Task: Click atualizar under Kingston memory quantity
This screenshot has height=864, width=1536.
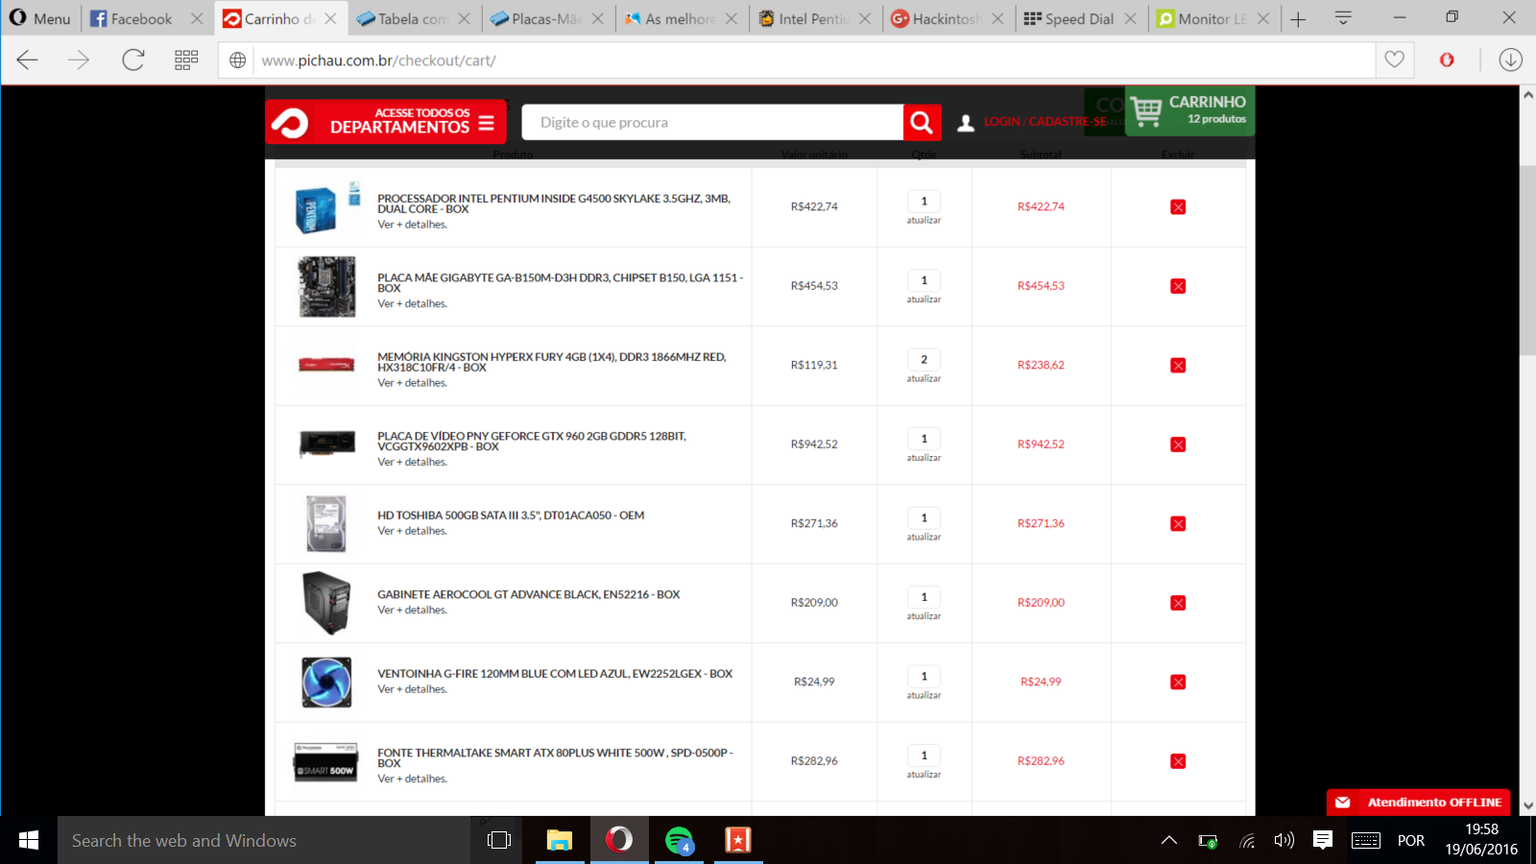Action: click(x=924, y=379)
